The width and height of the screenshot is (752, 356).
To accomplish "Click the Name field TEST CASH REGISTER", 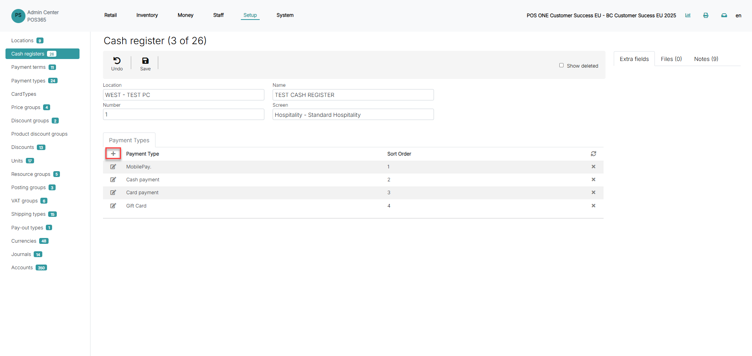I will [x=353, y=95].
